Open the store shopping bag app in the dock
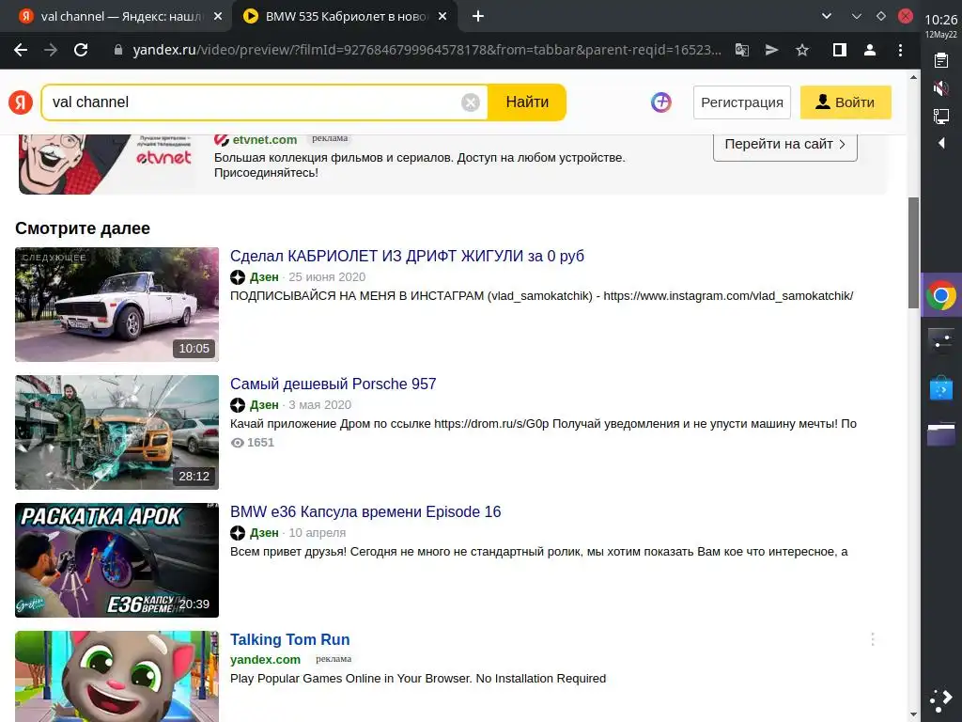 coord(941,388)
